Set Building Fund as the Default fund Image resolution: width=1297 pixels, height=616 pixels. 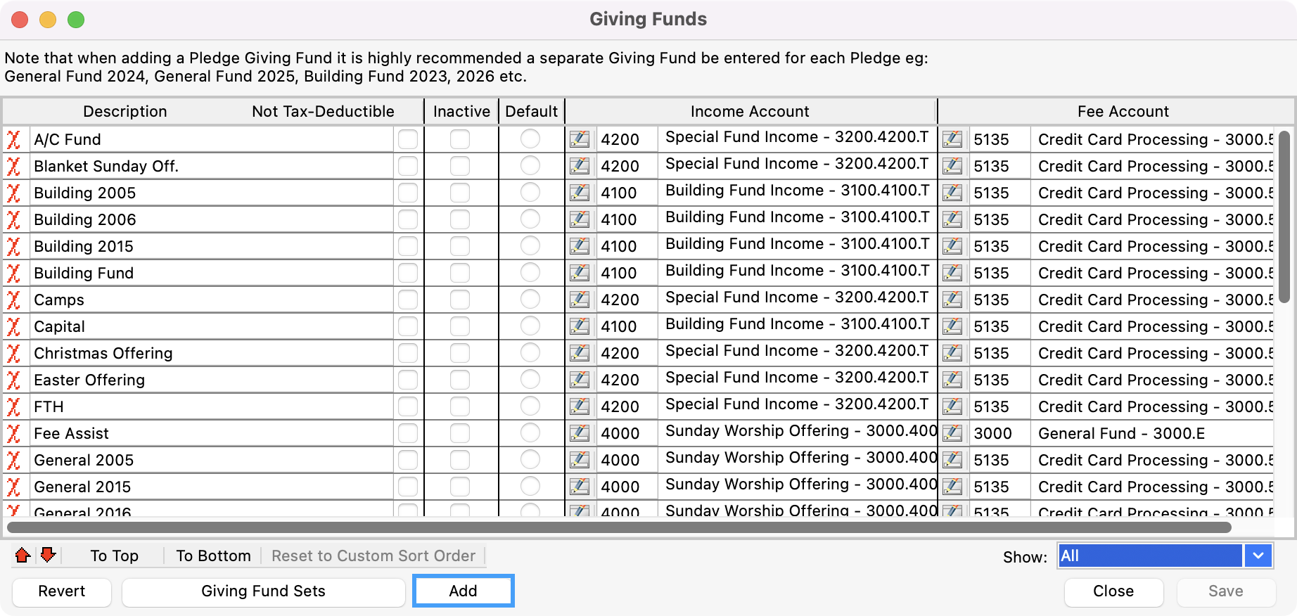click(530, 273)
